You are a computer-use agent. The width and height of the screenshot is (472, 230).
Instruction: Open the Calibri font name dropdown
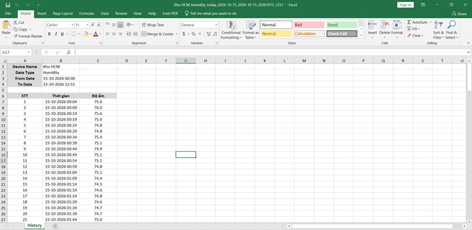[73, 25]
